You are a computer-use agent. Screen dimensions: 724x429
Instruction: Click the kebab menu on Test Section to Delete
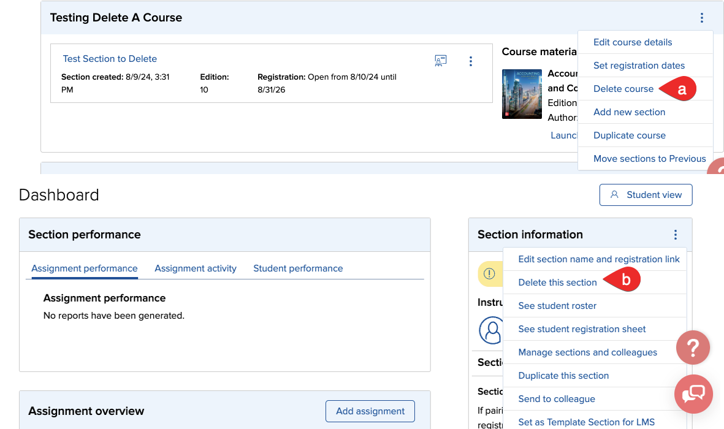(x=471, y=61)
